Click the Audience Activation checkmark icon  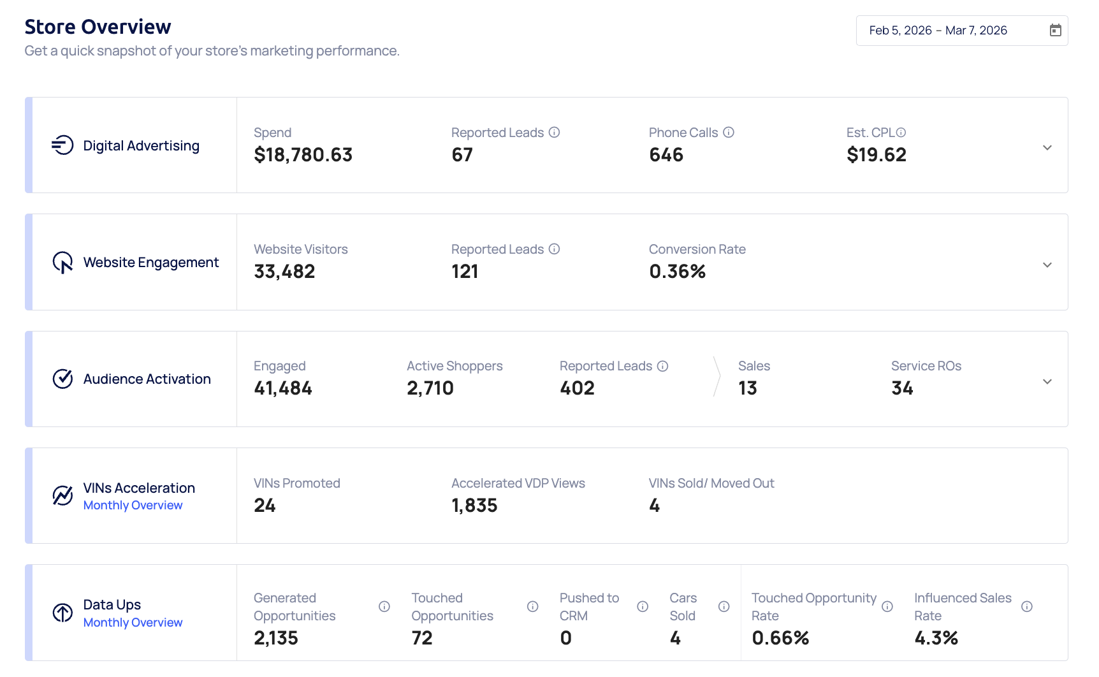coord(62,379)
